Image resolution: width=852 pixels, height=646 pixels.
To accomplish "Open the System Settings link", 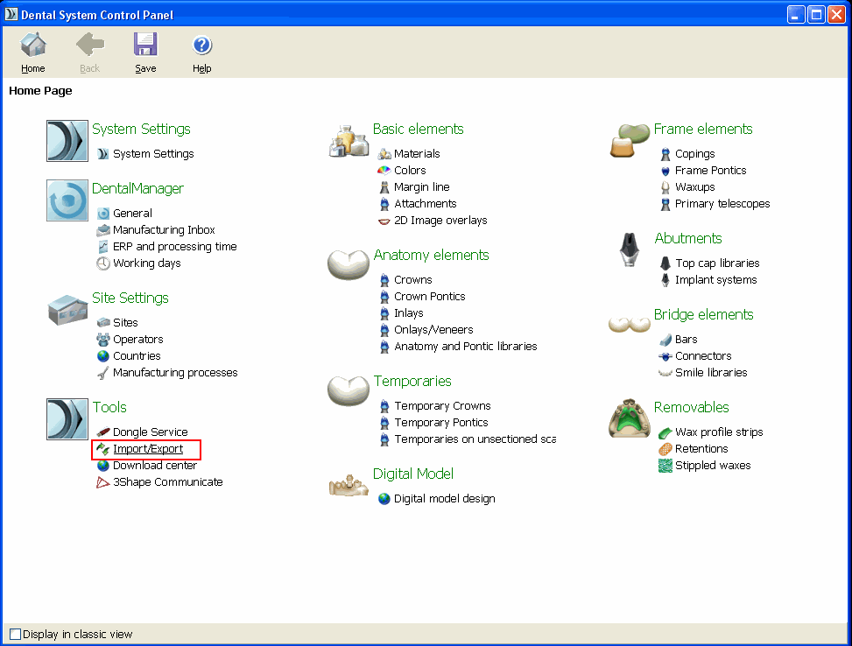I will pyautogui.click(x=153, y=154).
